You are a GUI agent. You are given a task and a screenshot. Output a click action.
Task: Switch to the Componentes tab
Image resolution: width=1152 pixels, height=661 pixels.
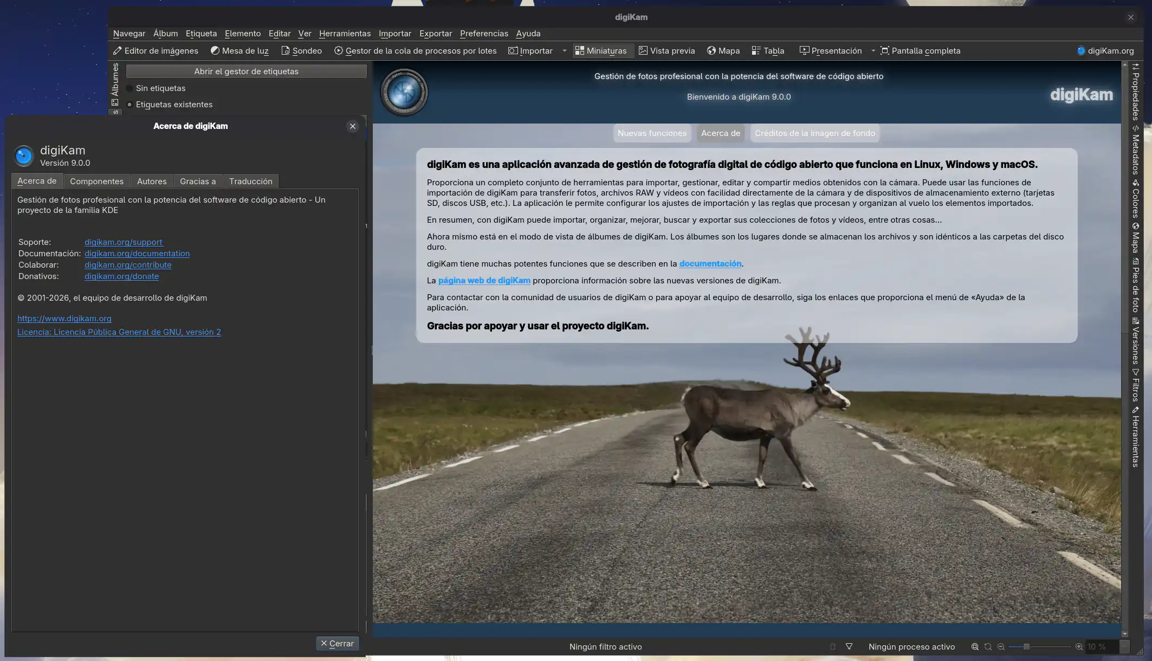point(96,181)
